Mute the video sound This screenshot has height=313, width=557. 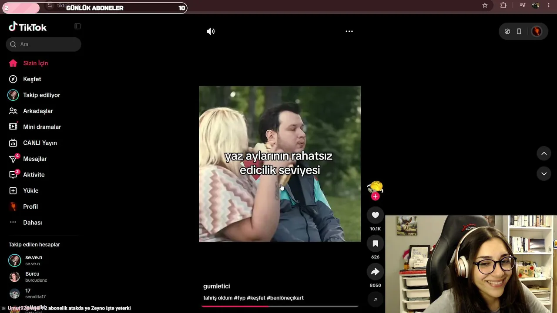tap(211, 31)
